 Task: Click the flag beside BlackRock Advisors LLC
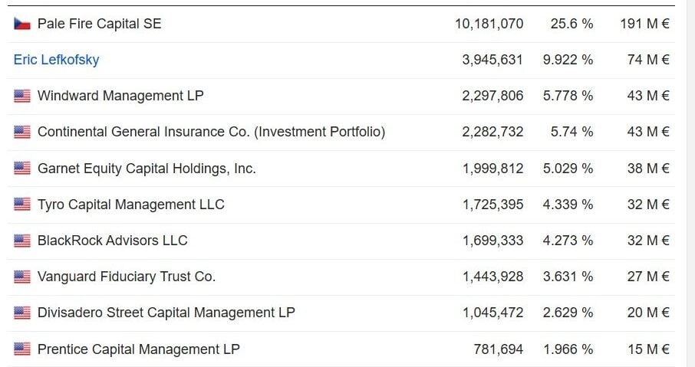22,241
